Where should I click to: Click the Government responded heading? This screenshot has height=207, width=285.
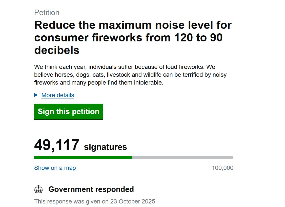[91, 189]
